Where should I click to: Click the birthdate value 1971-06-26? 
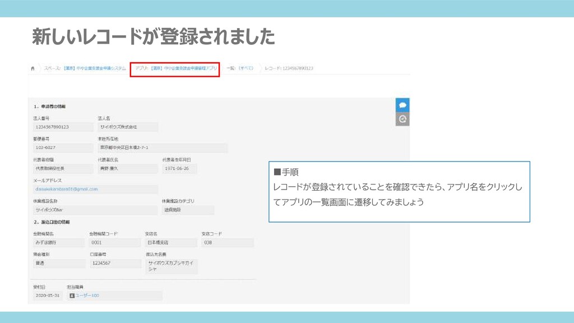[179, 168]
